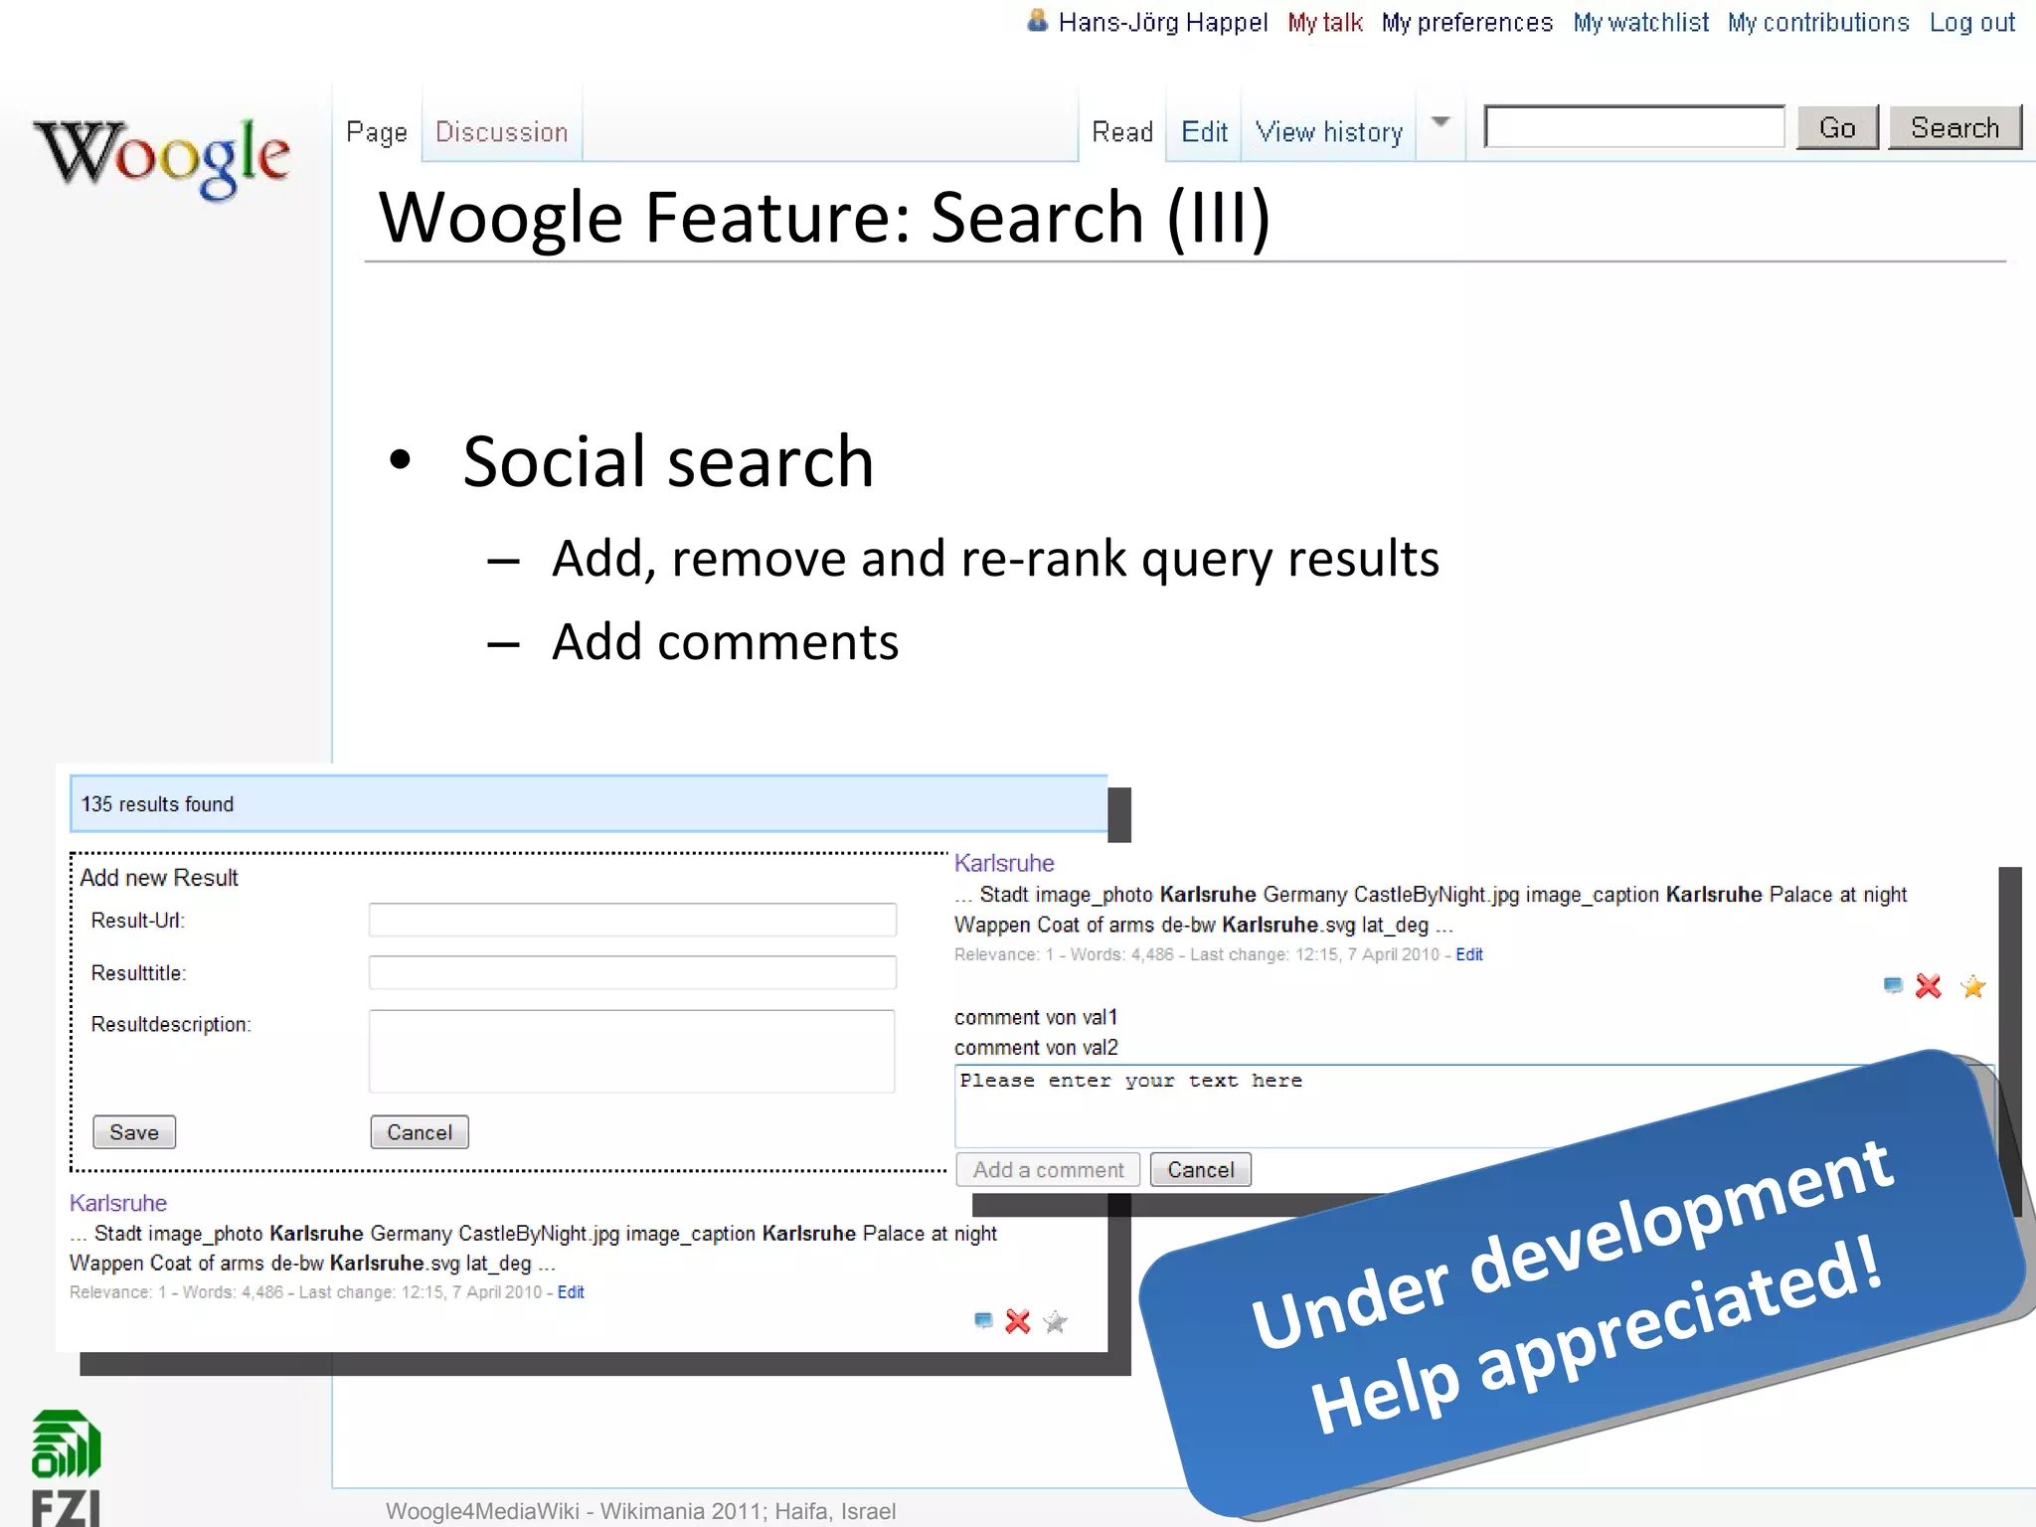Click Edit link after 7 April 2010 in lower-left result
The image size is (2036, 1527).
(x=571, y=1292)
